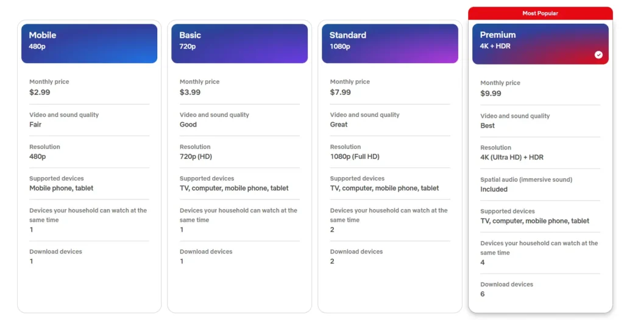Click Premium's Spatial audio Included row
624x320 pixels.
(494, 189)
